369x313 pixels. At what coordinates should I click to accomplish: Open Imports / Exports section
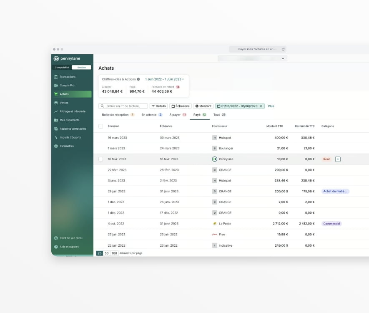(x=70, y=138)
